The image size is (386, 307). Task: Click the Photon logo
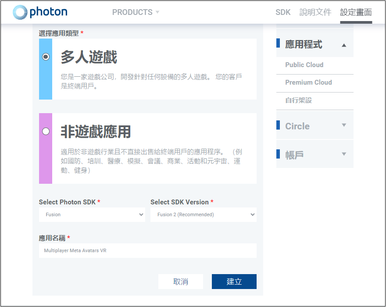(x=40, y=12)
